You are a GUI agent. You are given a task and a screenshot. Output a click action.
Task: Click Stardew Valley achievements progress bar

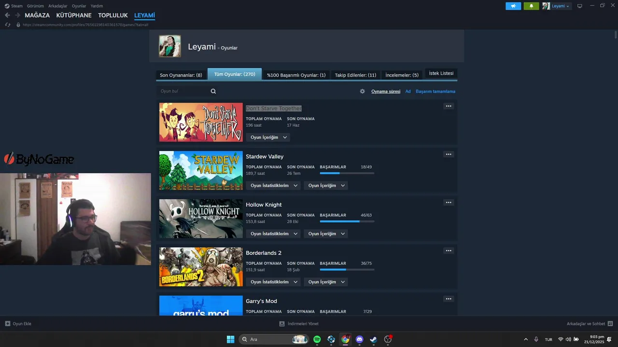(x=347, y=173)
